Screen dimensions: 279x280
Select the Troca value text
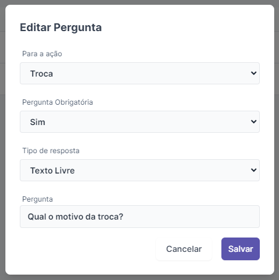coord(41,74)
